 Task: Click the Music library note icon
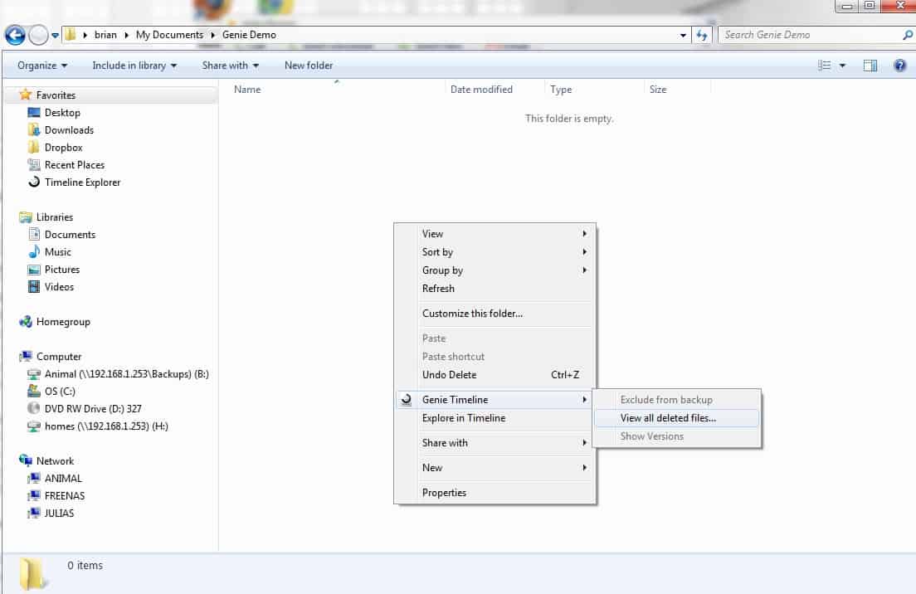(35, 251)
